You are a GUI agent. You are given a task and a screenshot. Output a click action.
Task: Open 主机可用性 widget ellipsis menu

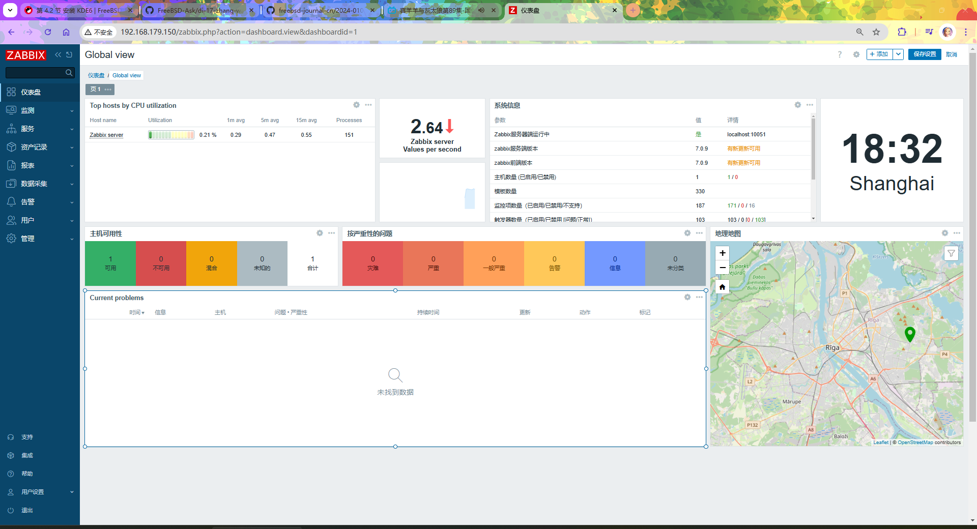click(x=331, y=233)
